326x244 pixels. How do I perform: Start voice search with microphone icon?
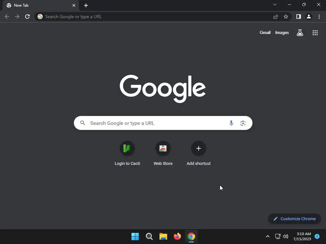click(231, 123)
